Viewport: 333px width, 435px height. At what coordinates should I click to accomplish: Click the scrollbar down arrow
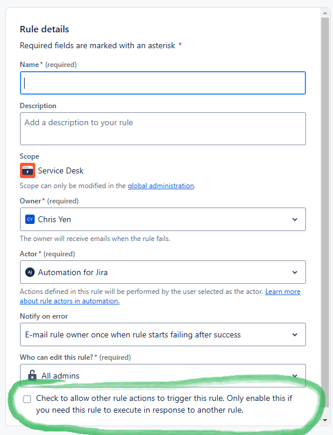(x=325, y=420)
